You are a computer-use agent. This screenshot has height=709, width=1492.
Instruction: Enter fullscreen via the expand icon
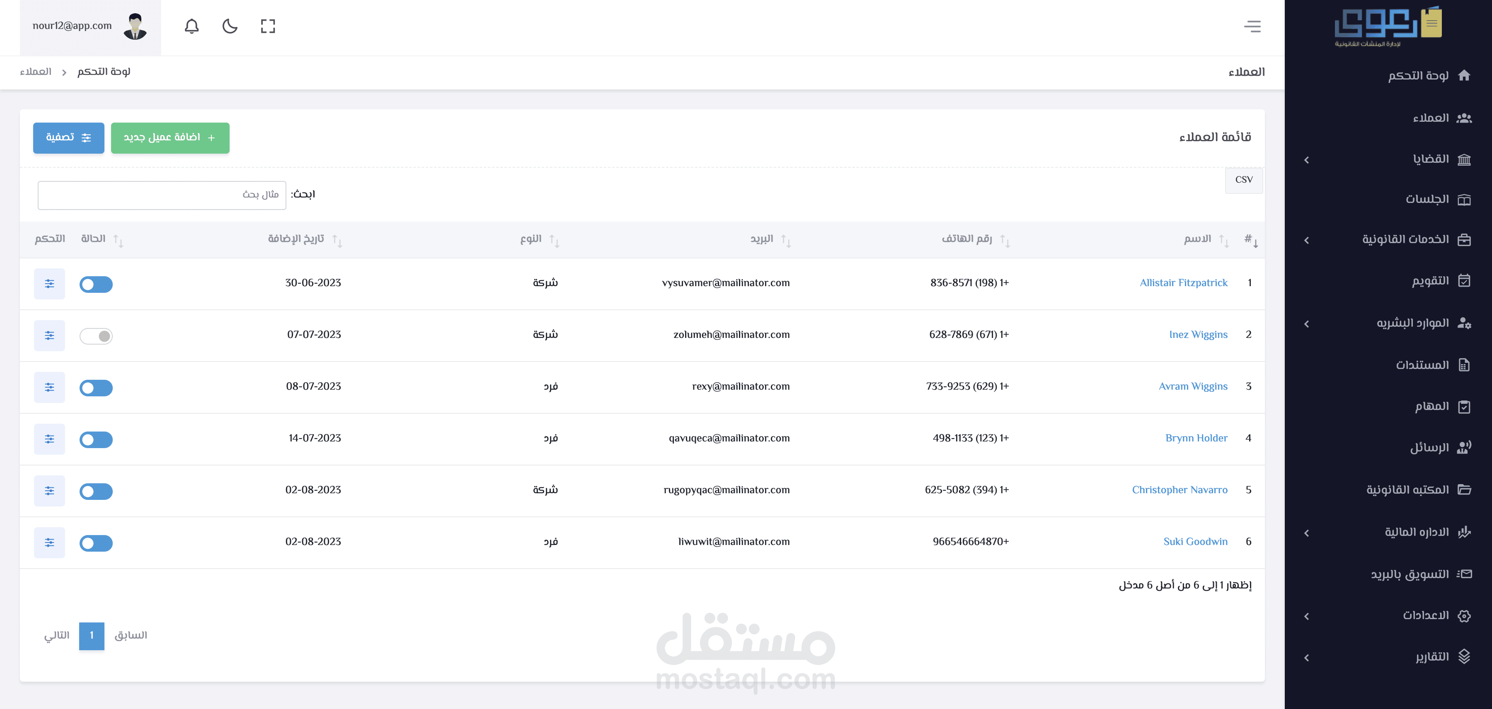[268, 26]
